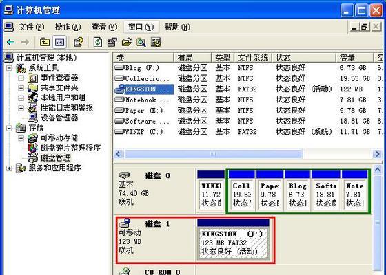This screenshot has height=275, width=386.
Task: Select the Blog (F:) volume row
Action: (x=249, y=67)
